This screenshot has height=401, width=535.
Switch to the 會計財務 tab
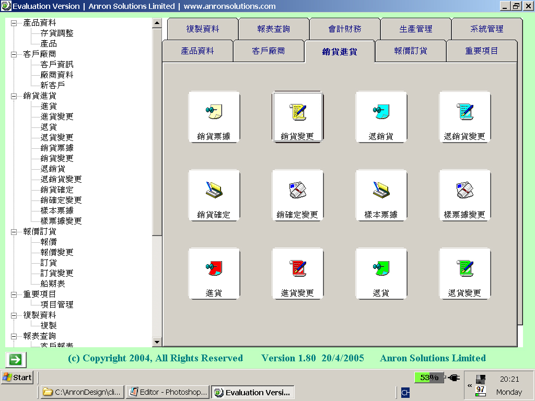click(x=344, y=29)
